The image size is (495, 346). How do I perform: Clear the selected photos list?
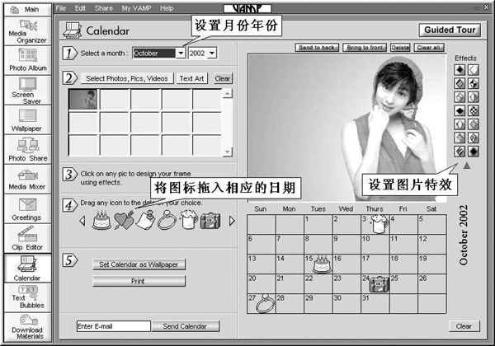(x=223, y=78)
